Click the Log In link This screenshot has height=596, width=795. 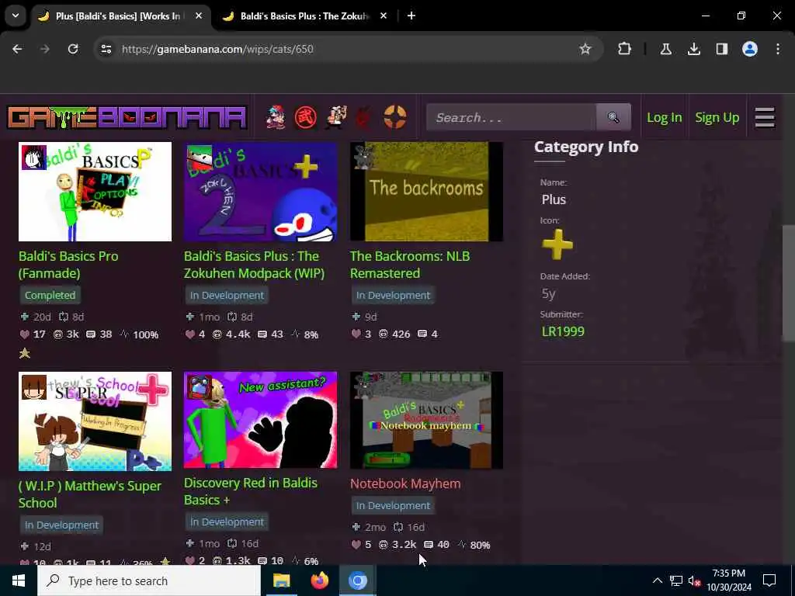pos(665,118)
